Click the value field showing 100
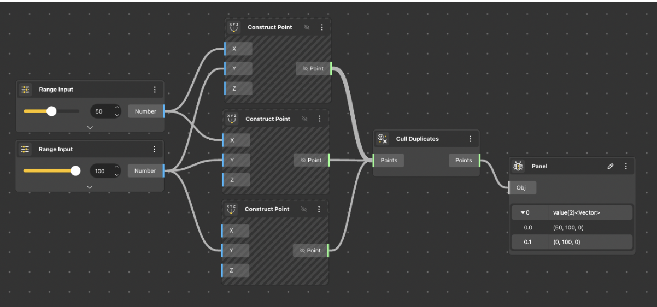The image size is (657, 307). (100, 171)
